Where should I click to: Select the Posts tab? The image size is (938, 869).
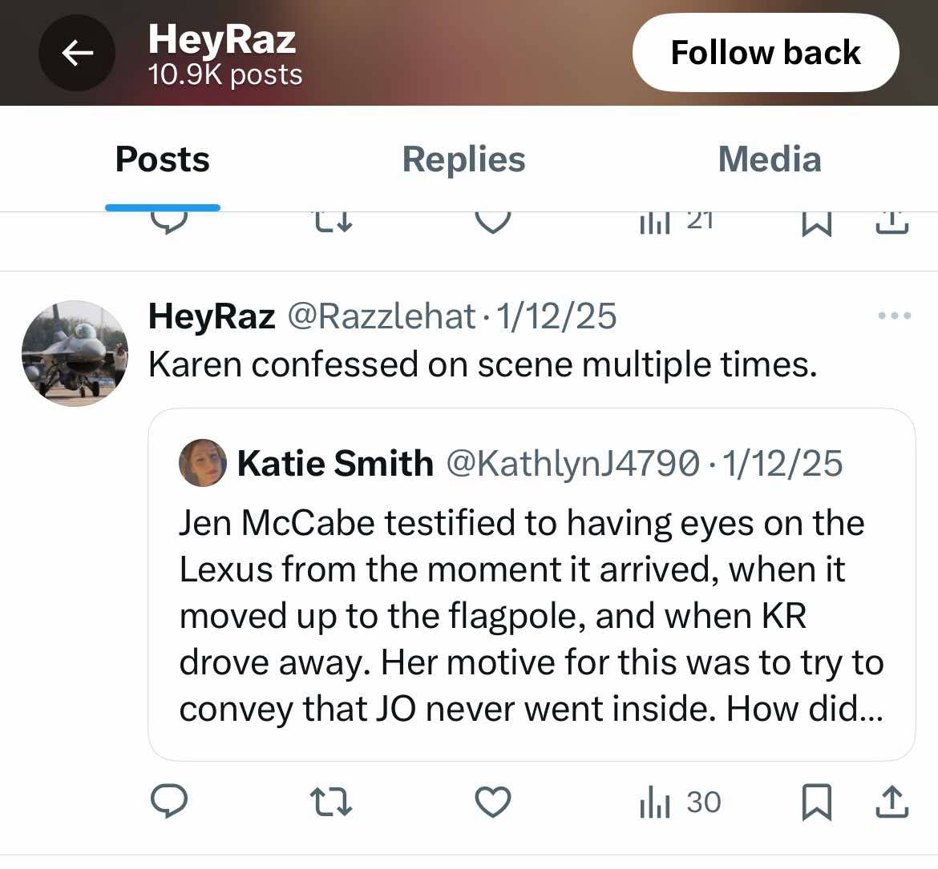(163, 159)
